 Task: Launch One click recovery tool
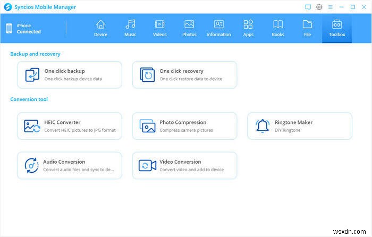(184, 75)
